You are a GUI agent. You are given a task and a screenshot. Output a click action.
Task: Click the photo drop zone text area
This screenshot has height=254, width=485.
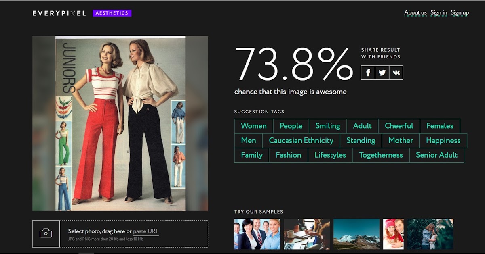(x=134, y=233)
